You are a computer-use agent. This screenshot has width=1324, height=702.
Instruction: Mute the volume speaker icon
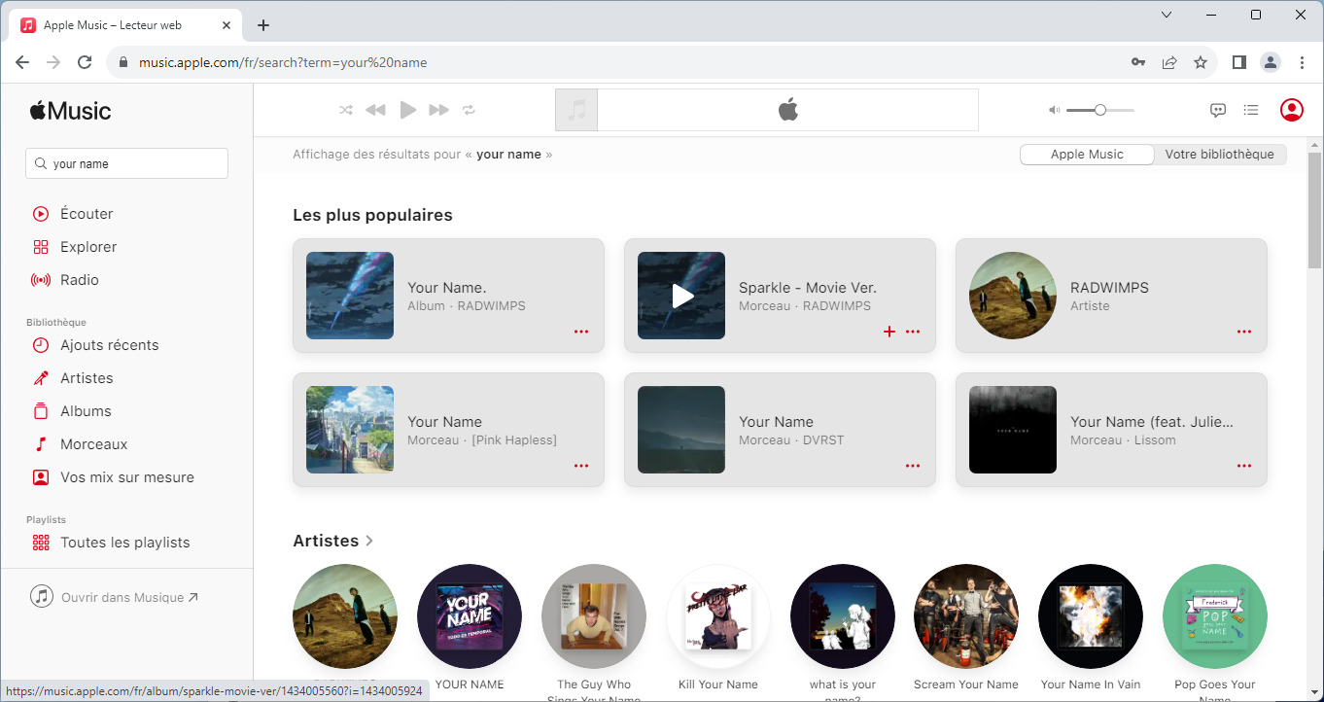(x=1054, y=110)
